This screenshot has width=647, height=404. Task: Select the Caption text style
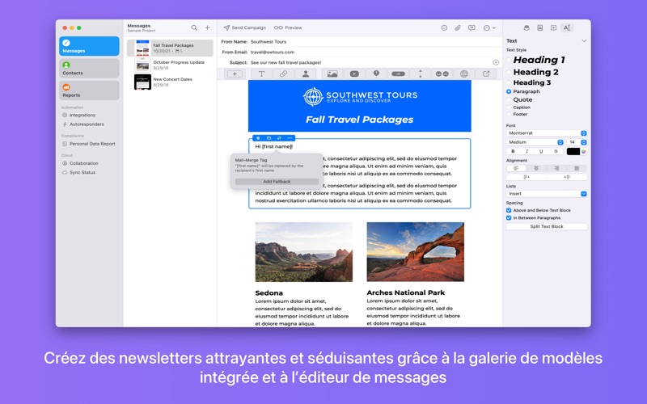point(518,107)
